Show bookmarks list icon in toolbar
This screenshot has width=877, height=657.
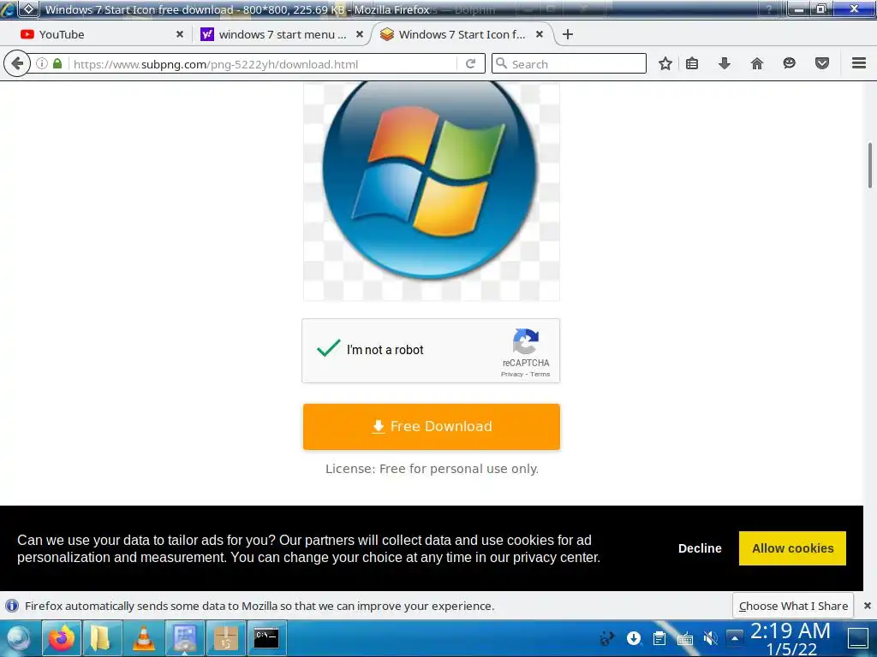tap(692, 63)
